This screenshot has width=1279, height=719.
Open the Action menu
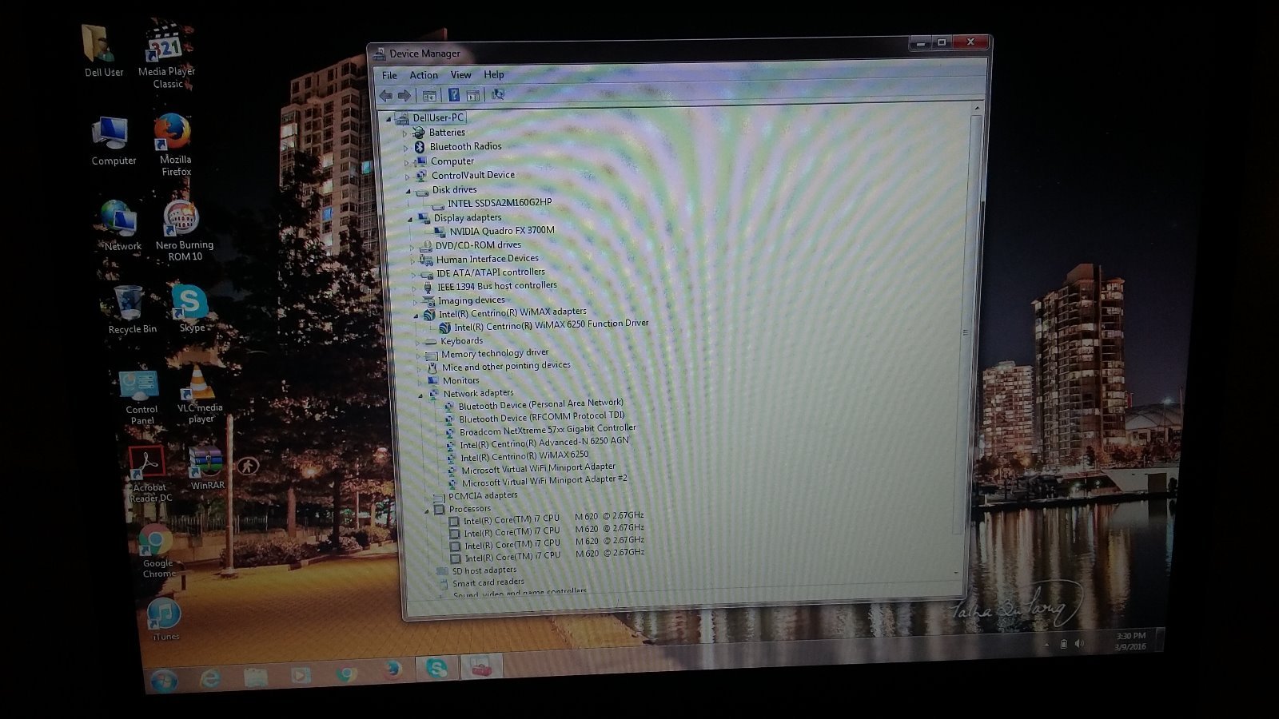pyautogui.click(x=424, y=75)
